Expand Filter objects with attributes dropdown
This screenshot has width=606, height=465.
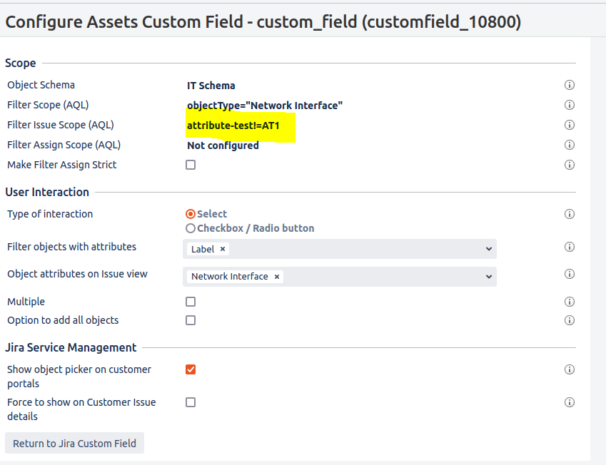(x=489, y=249)
